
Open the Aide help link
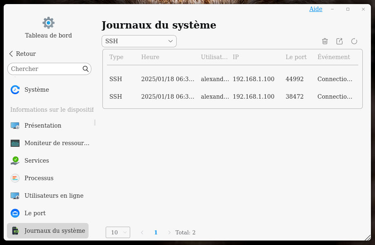point(315,9)
